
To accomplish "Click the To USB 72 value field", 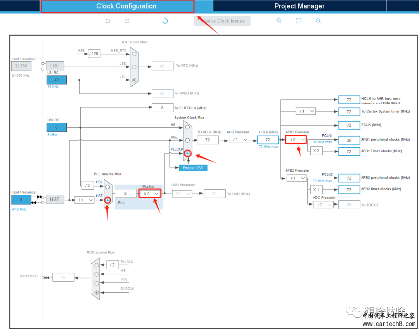I will (214, 194).
